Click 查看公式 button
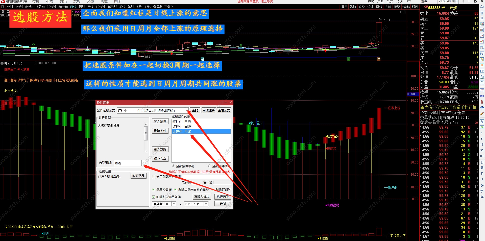The image size is (485, 241). tap(224, 110)
